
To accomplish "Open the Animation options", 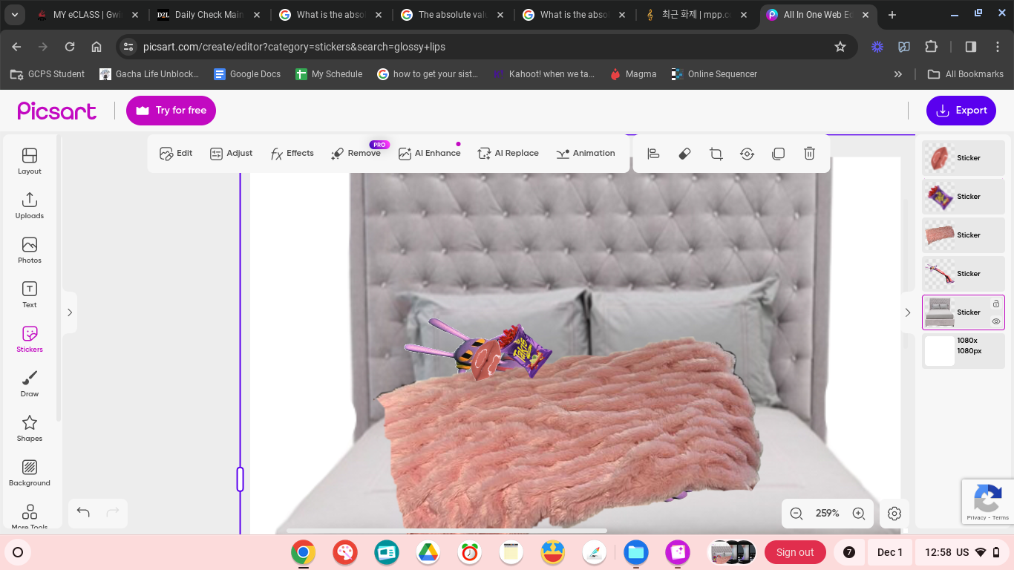I will pos(585,153).
